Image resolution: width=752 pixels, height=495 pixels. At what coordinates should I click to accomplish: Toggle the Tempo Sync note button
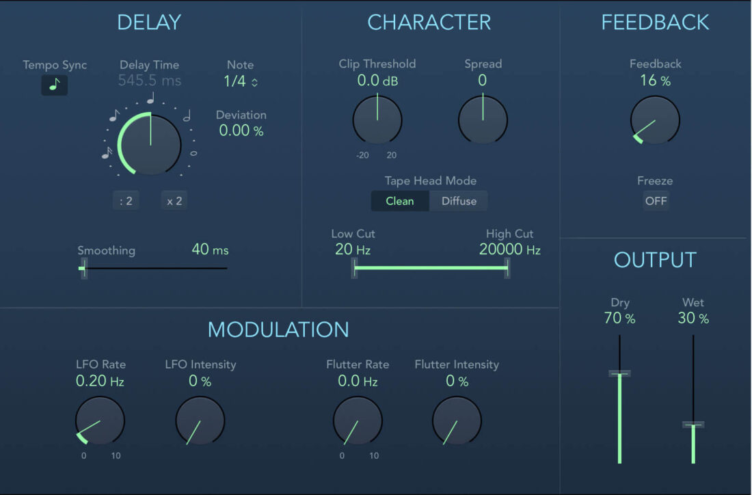54,85
